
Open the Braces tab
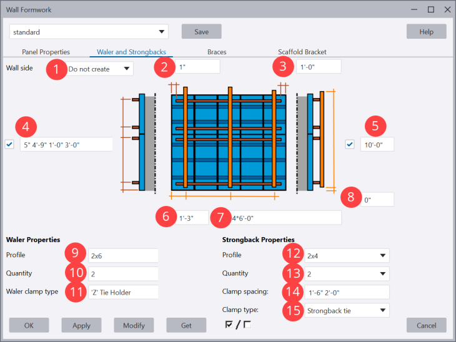[217, 52]
